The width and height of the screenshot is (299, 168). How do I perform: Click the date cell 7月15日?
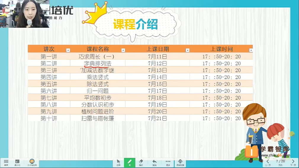157,84
